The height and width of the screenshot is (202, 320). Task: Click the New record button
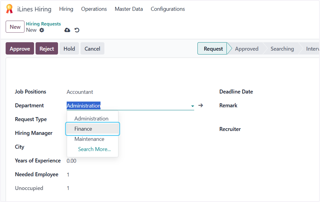15,27
